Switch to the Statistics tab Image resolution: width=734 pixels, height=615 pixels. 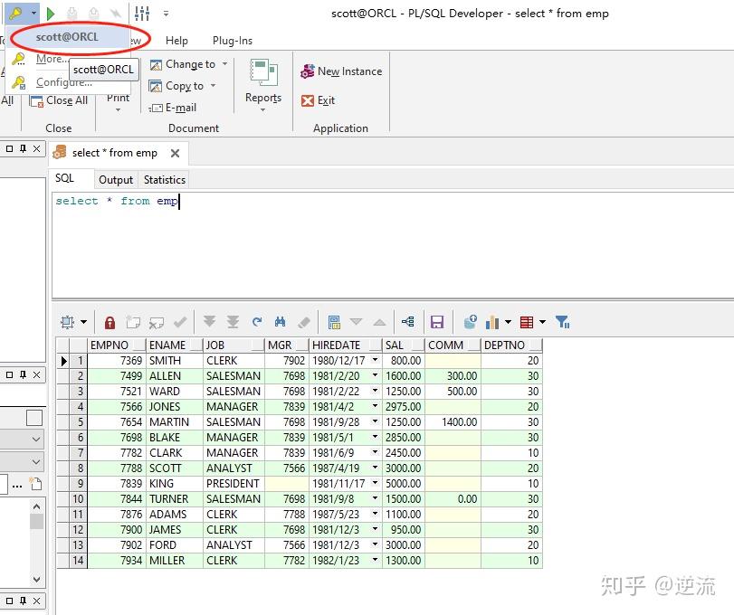165,180
